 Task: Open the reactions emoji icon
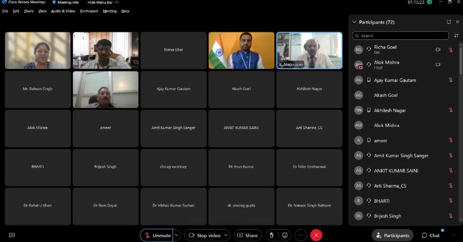tap(285, 235)
